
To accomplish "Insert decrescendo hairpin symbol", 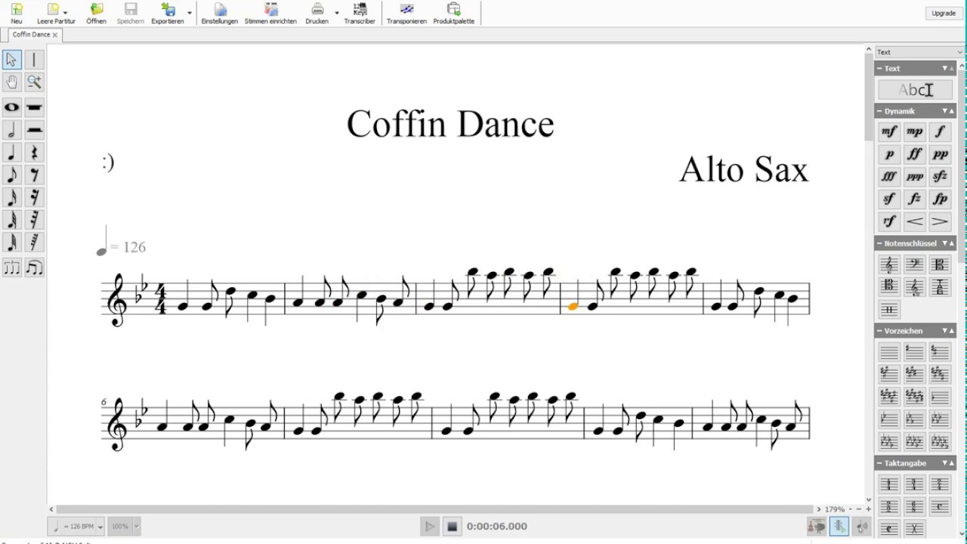I will (x=941, y=221).
